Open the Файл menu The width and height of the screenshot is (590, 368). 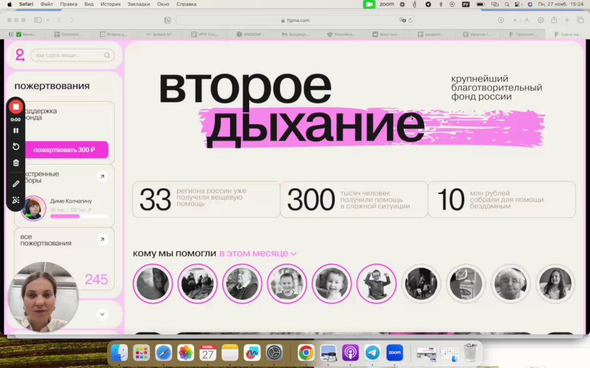coord(47,4)
